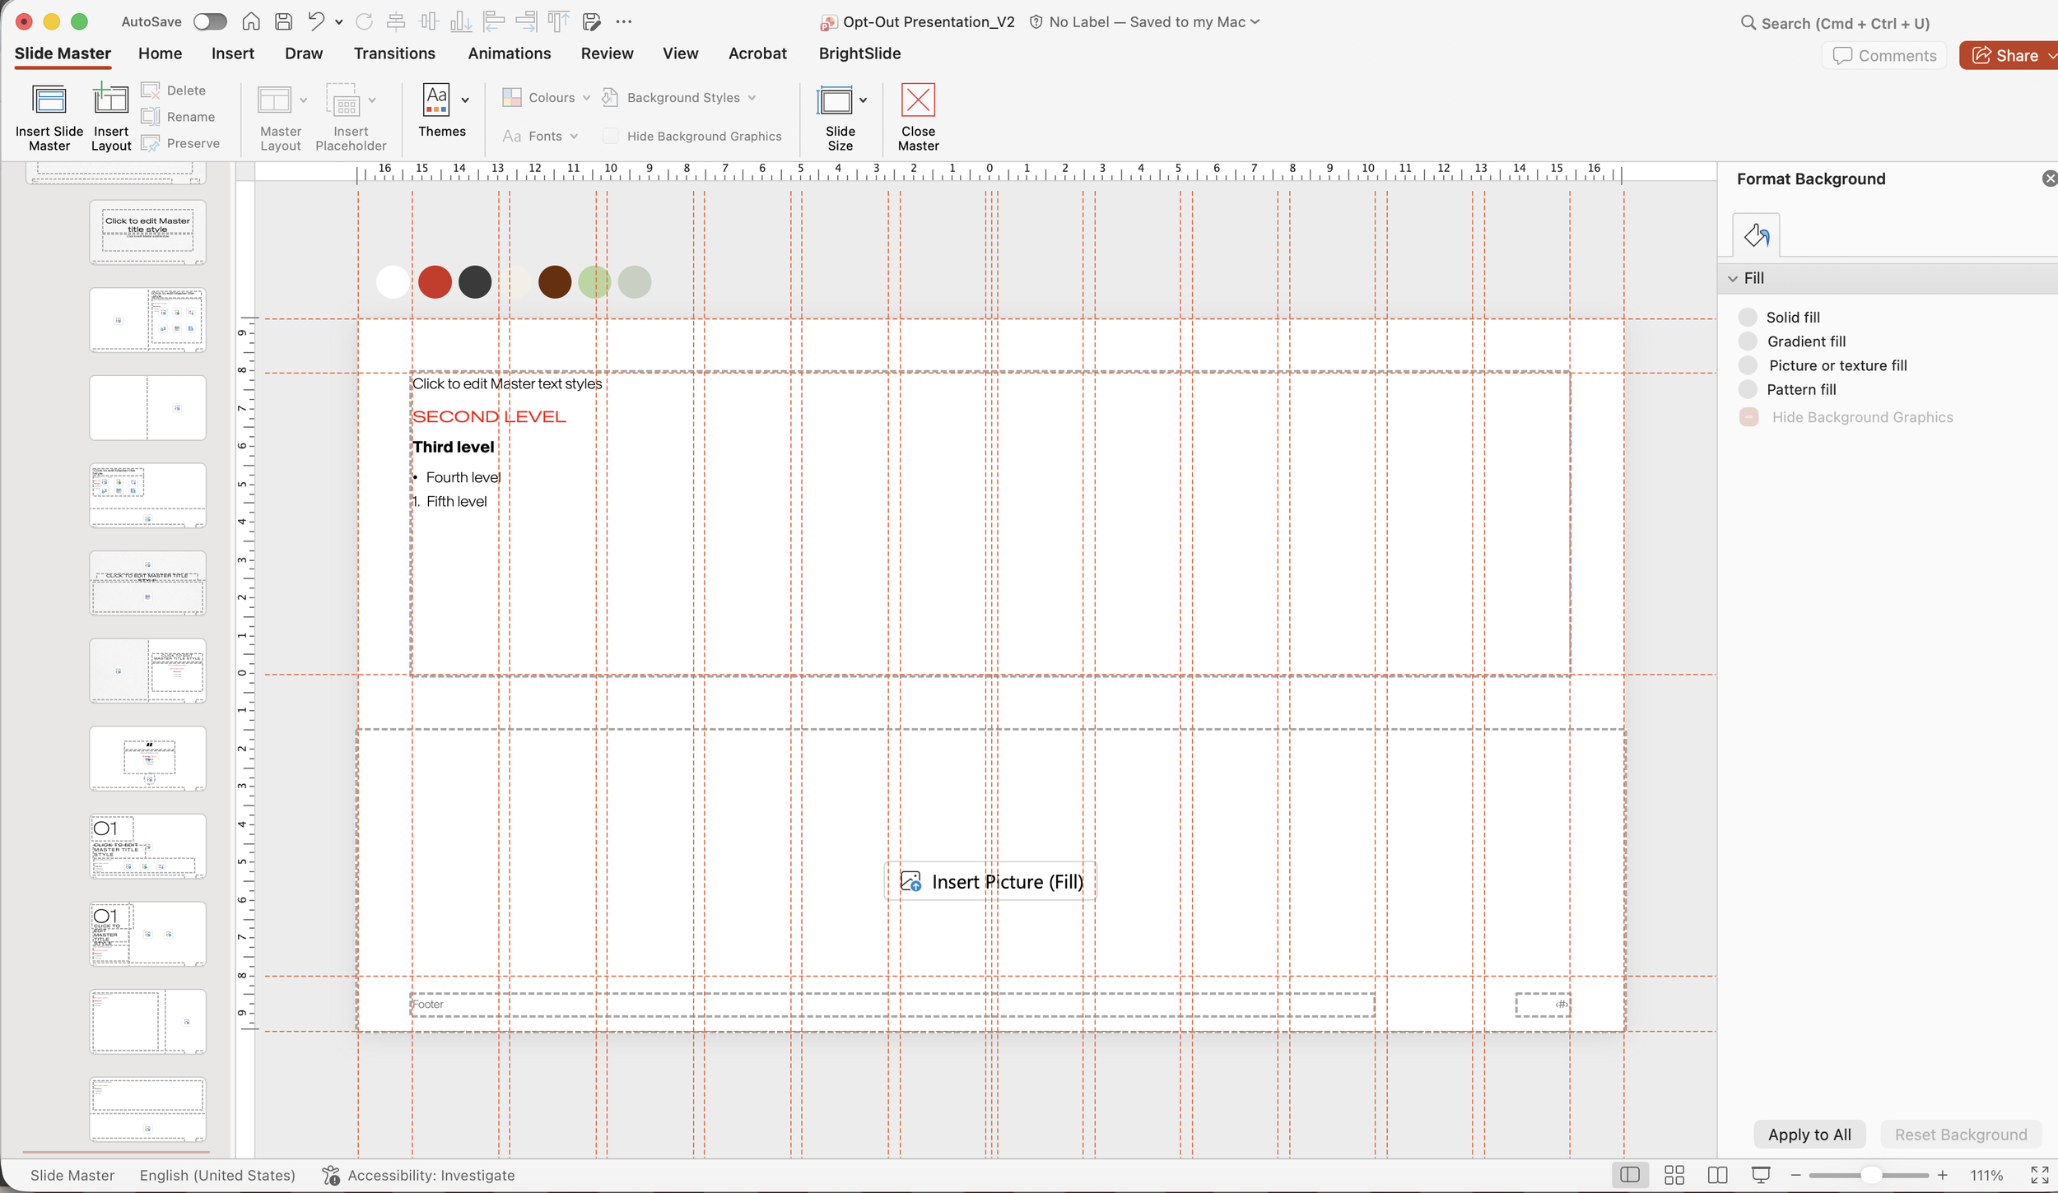2058x1193 pixels.
Task: Toggle the AutoSave switch
Action: tap(210, 21)
